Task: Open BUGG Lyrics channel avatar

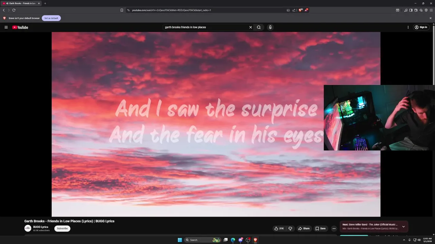Action: pos(28,228)
